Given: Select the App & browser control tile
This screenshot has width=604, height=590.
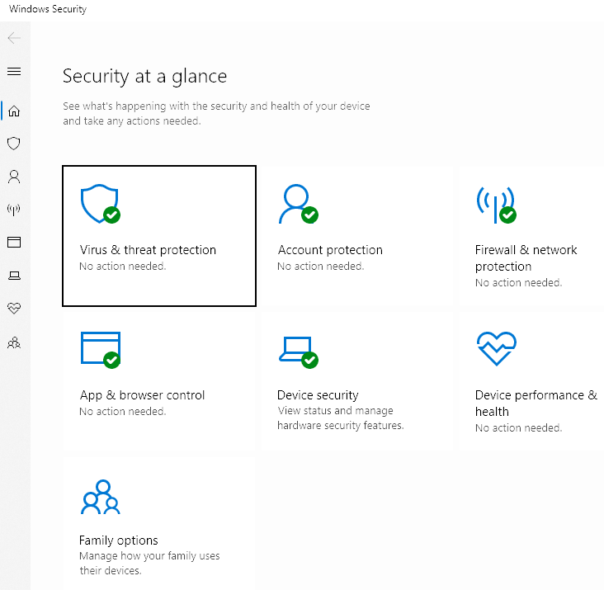Looking at the screenshot, I should [x=159, y=381].
